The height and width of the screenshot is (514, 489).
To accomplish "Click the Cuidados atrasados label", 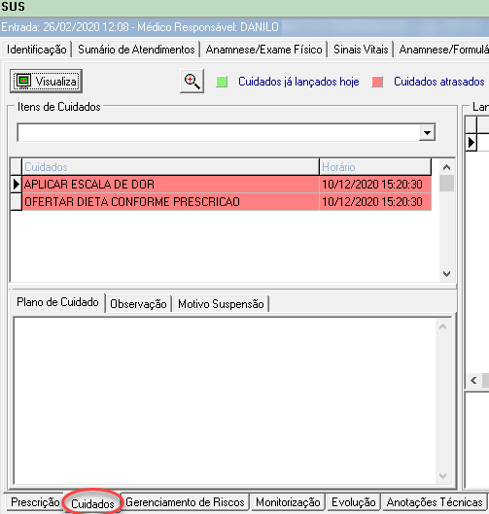I will (438, 82).
